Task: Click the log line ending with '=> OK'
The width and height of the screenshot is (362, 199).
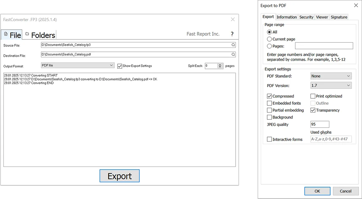Action: tap(80, 79)
